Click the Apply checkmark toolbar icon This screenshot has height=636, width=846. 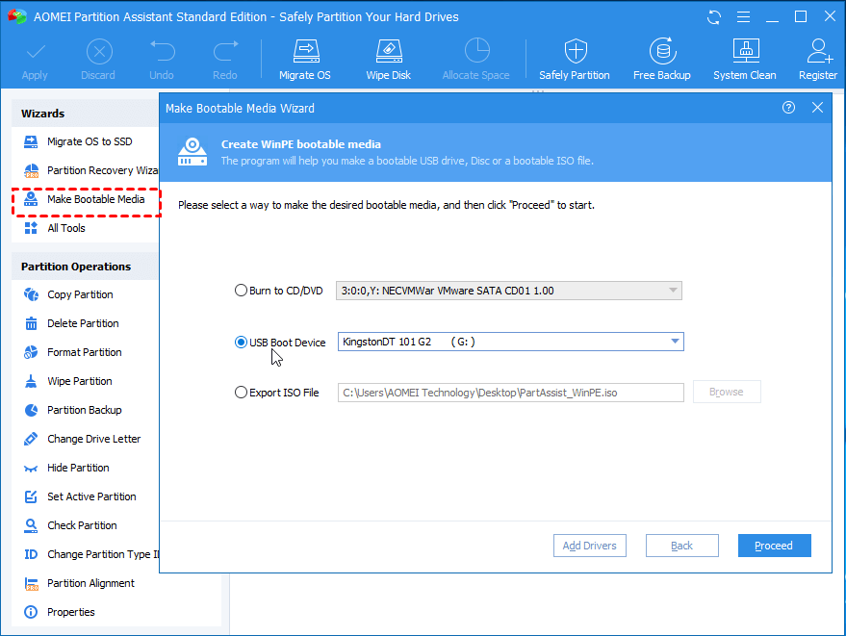[x=35, y=52]
